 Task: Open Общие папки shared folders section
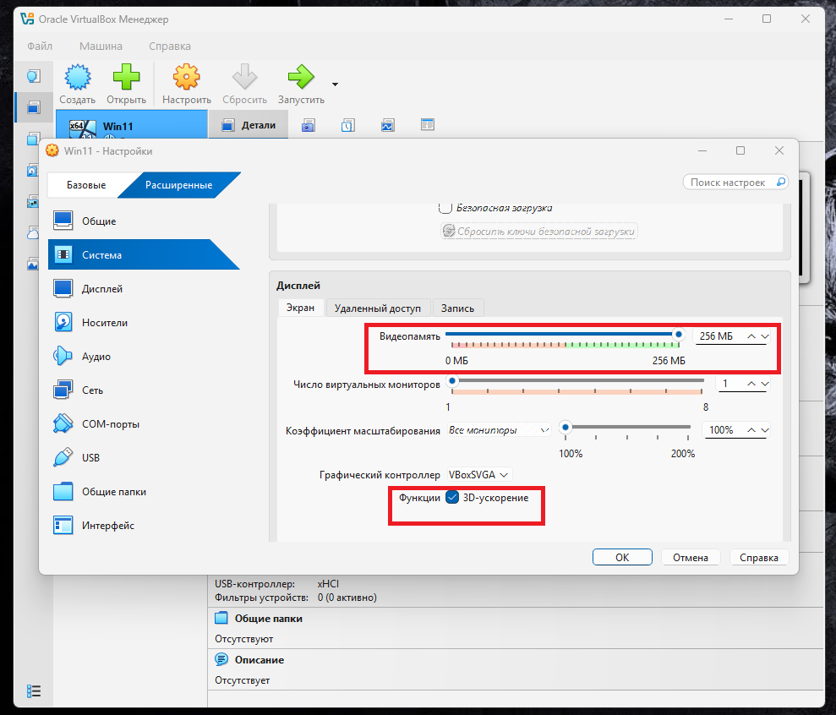coord(113,492)
